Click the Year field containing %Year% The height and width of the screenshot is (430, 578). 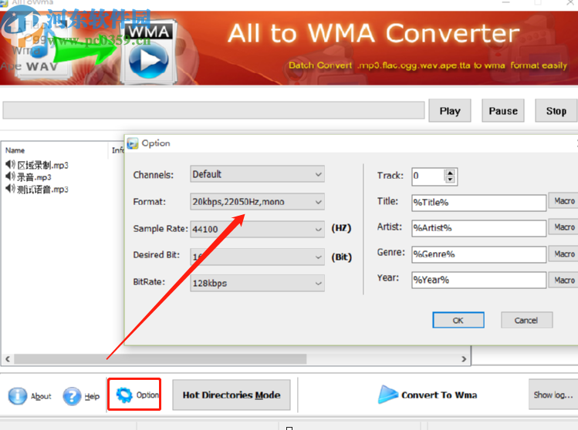click(x=479, y=281)
